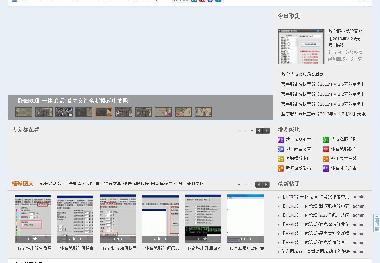
Task: Open 传奇私服如何控制 image thumbnail
Action: 75,219
